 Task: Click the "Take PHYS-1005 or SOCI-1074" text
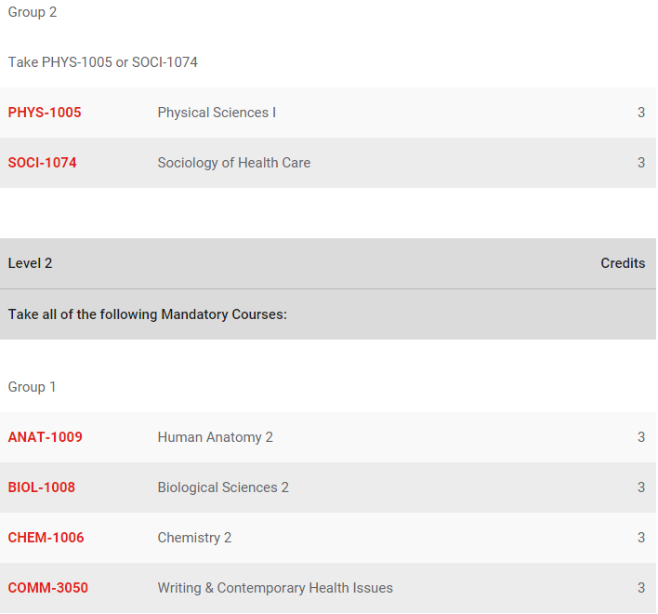coord(103,62)
